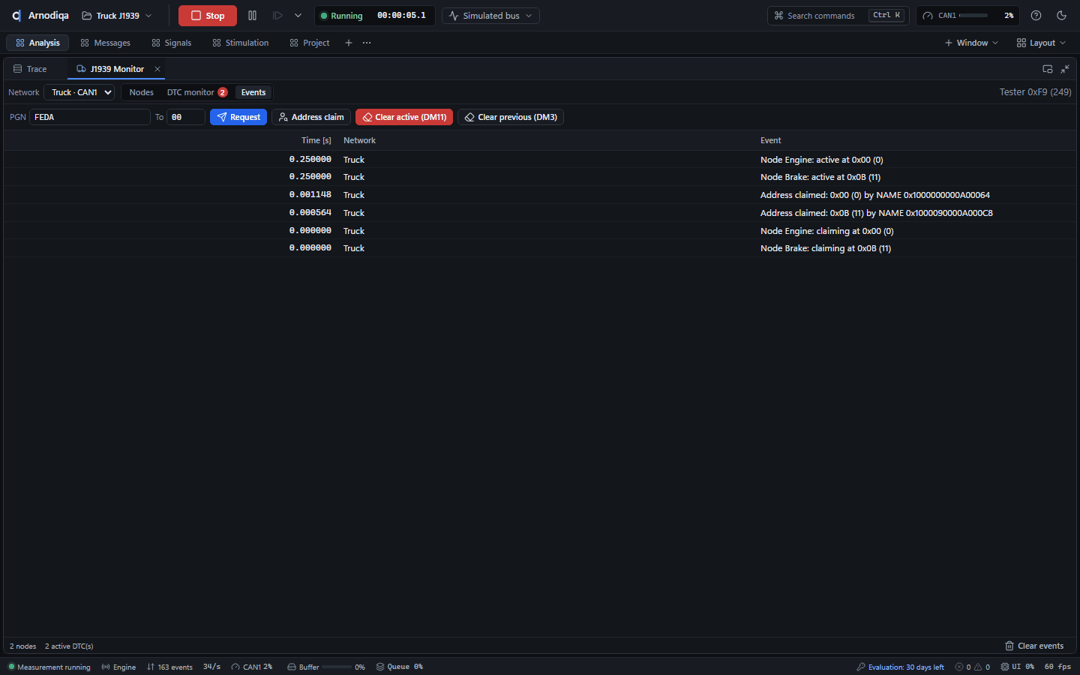This screenshot has width=1080, height=675.
Task: Switch to the Project tab
Action: (x=309, y=43)
